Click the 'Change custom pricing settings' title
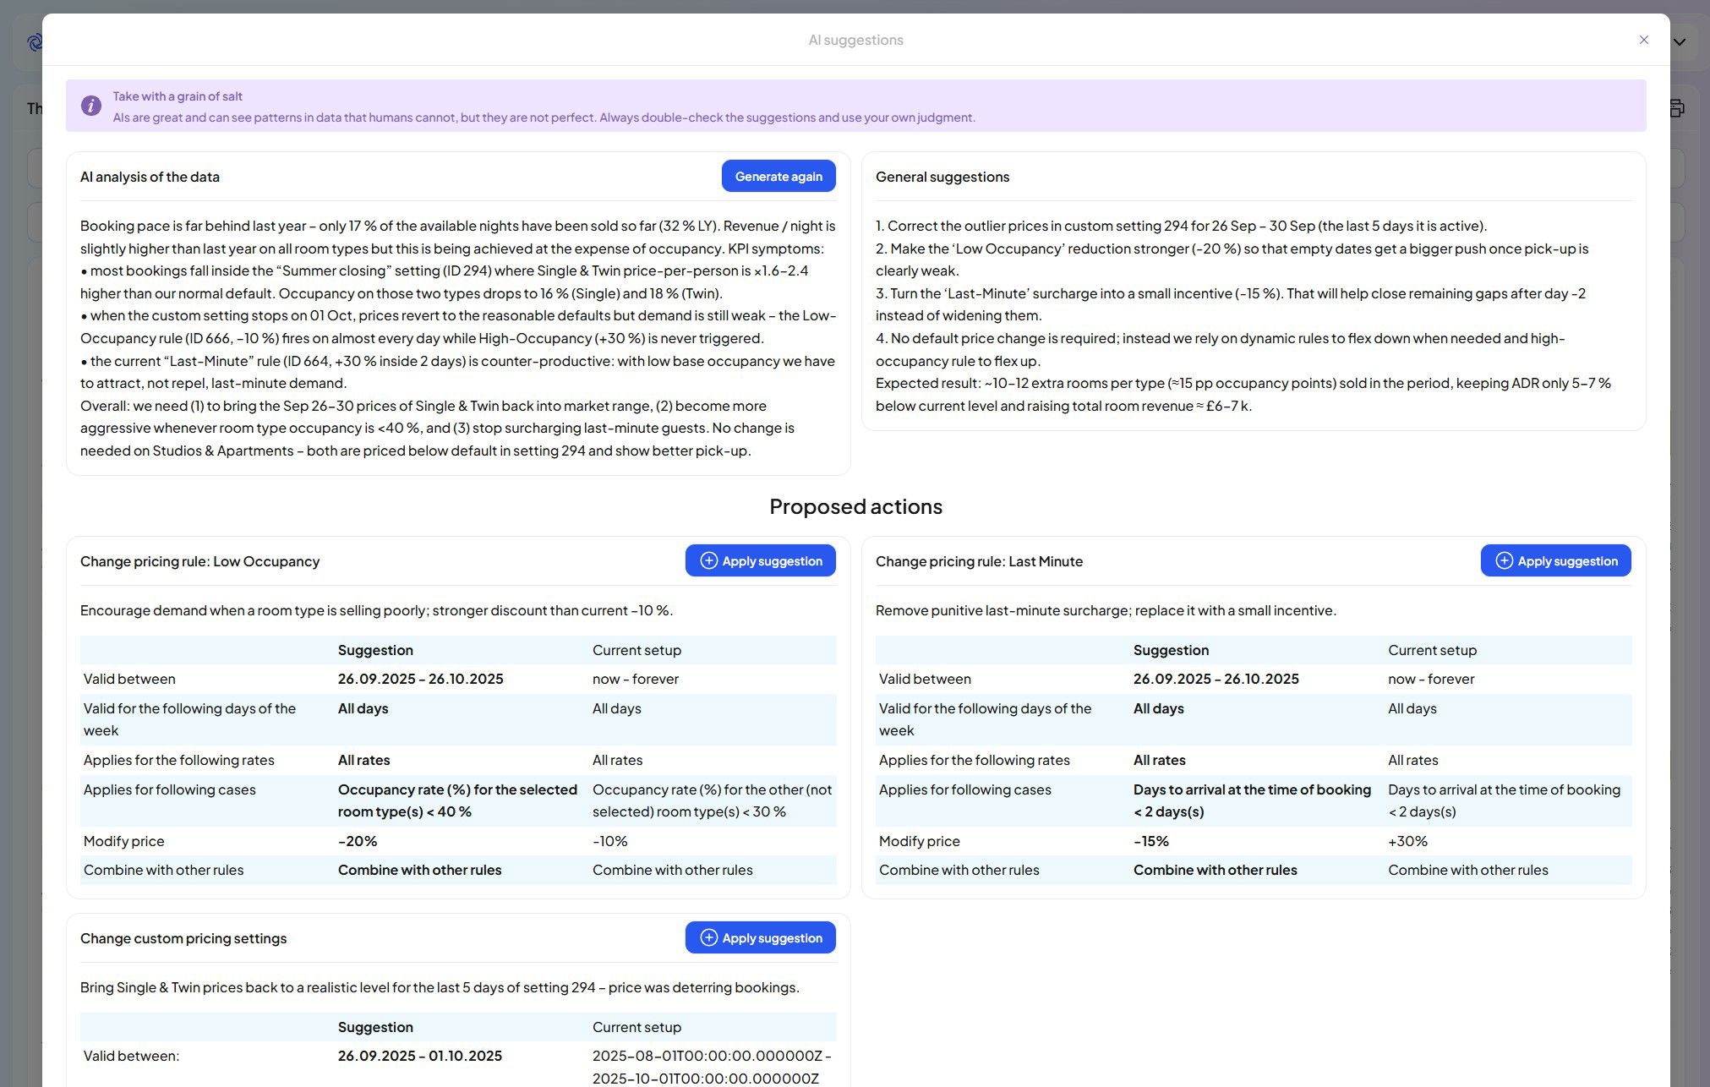 click(183, 938)
